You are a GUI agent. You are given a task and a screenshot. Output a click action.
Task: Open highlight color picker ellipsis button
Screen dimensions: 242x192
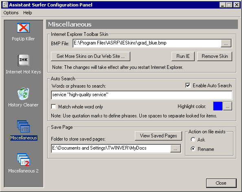(x=227, y=106)
